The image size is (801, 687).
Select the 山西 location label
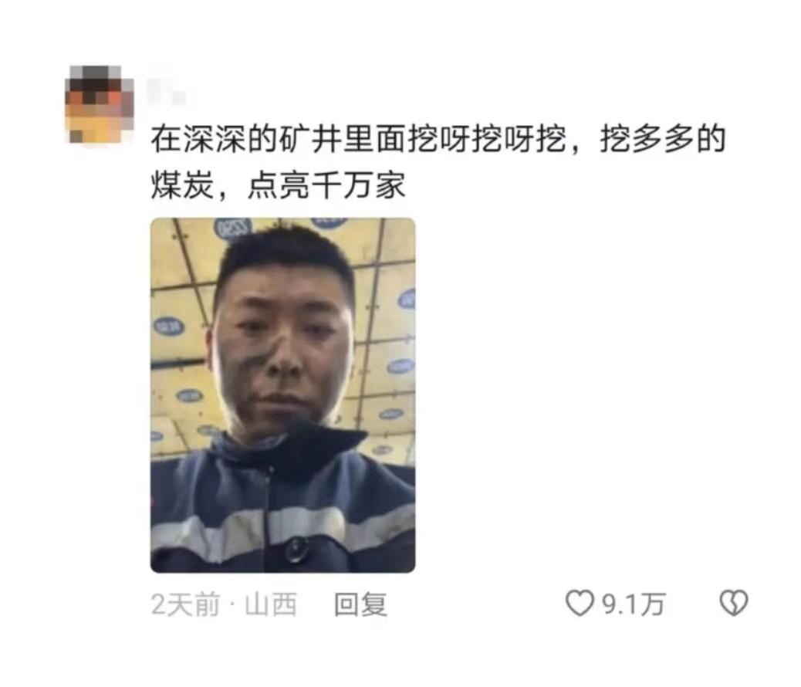[x=272, y=604]
